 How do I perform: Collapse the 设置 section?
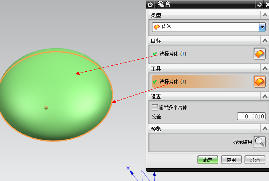(264, 96)
